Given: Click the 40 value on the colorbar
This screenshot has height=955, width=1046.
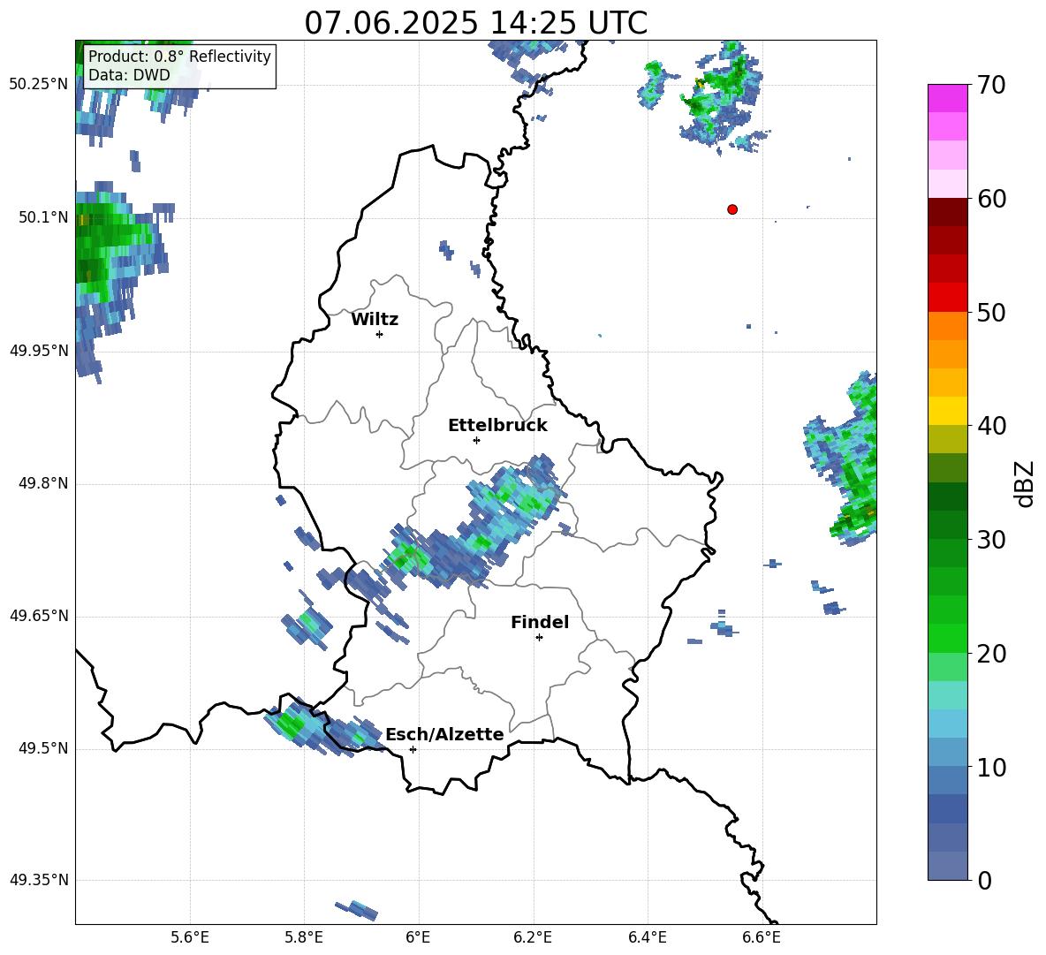Looking at the screenshot, I should pos(991,426).
